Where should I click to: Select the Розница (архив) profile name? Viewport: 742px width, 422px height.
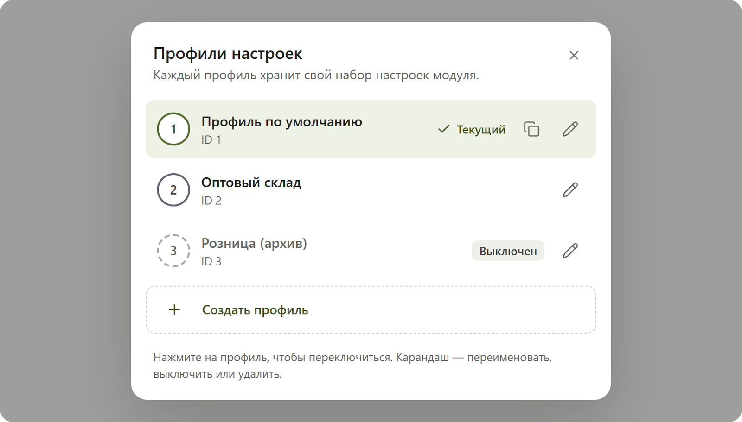point(254,243)
